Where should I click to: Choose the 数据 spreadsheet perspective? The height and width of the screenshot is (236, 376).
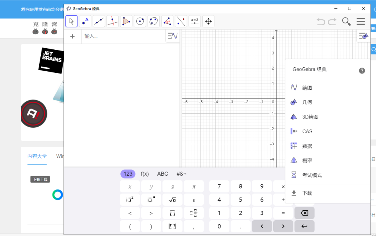[328, 146]
